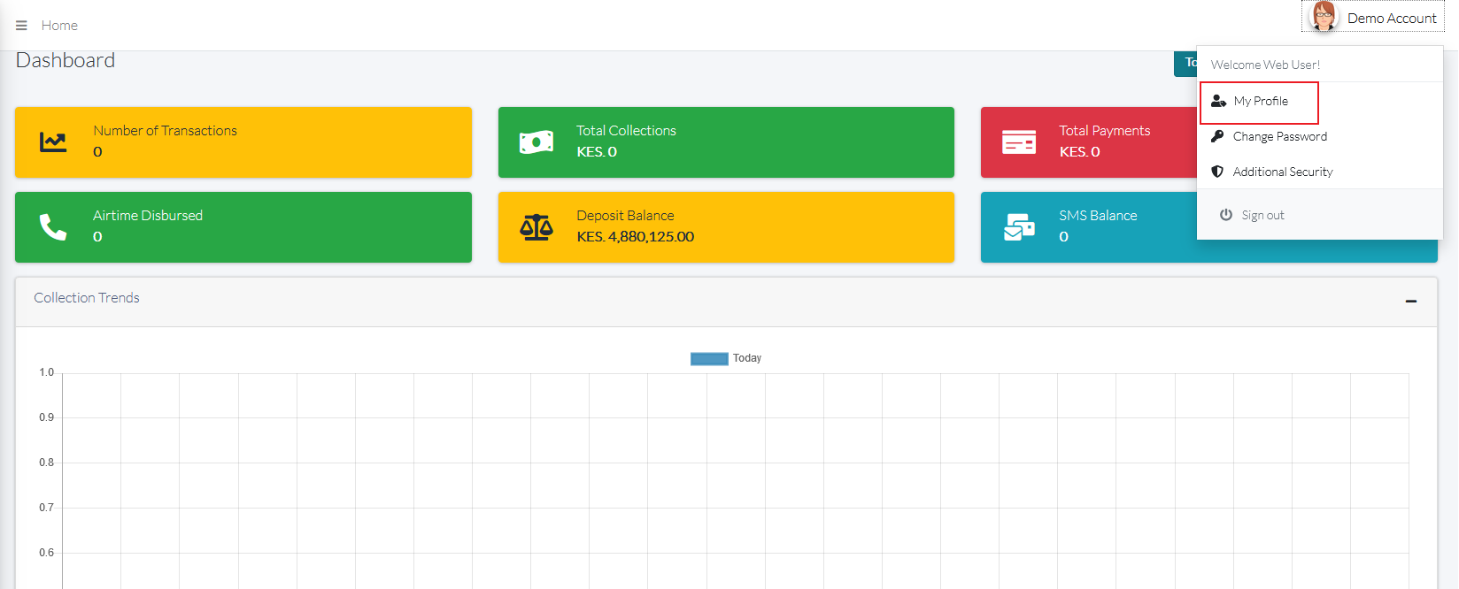
Task: Click the Number of Transactions chart icon
Action: [53, 142]
